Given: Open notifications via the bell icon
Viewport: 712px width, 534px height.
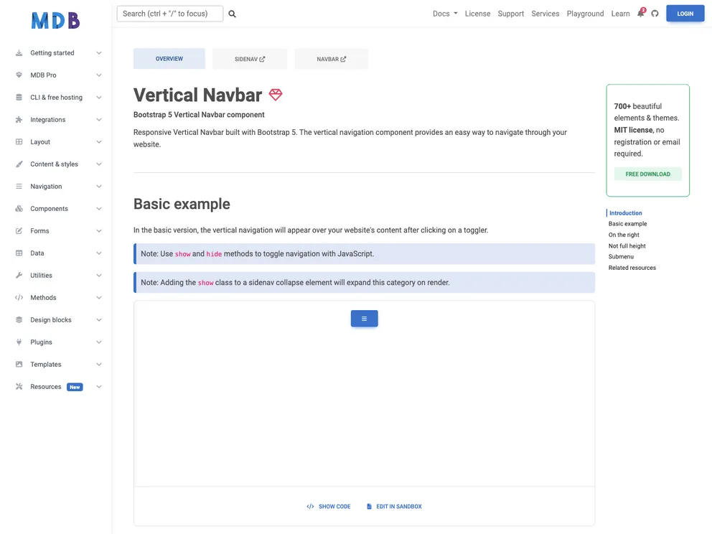Looking at the screenshot, I should [639, 13].
